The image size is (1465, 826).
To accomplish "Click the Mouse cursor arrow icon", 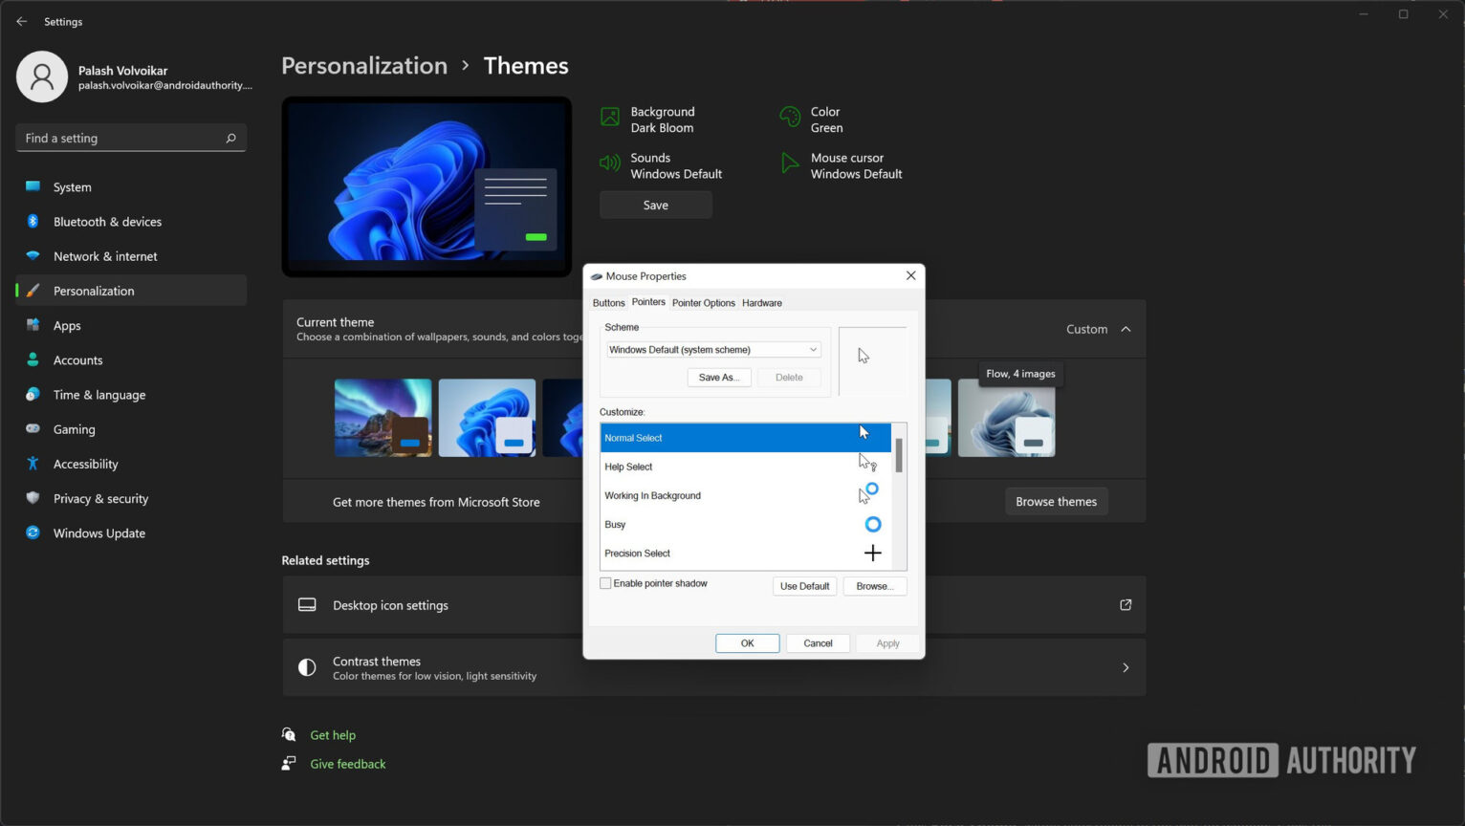I will coord(790,163).
